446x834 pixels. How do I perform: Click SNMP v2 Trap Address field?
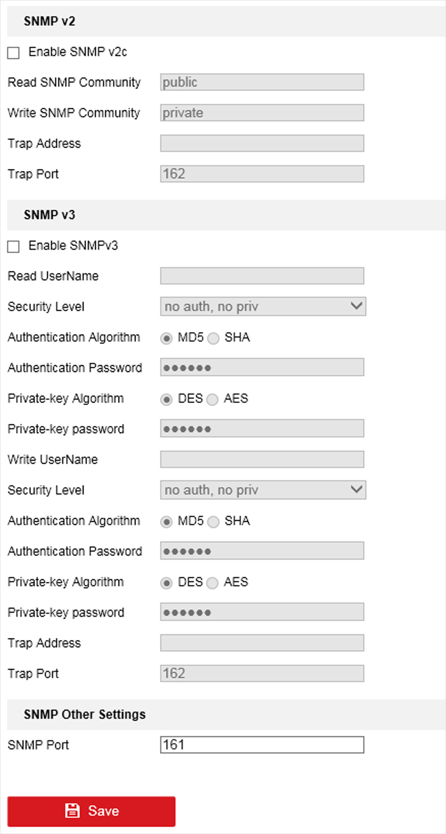[262, 143]
